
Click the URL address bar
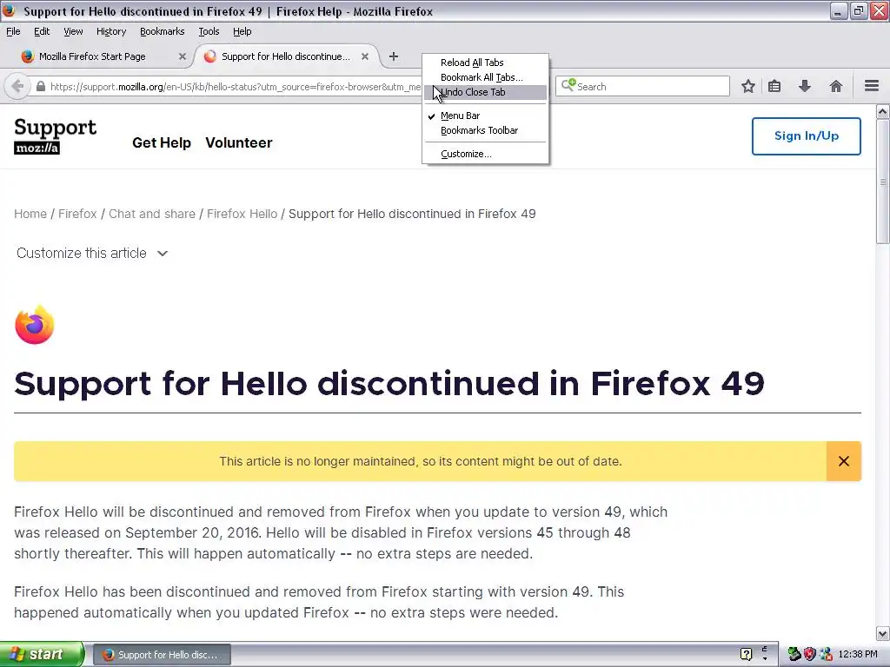pos(235,87)
